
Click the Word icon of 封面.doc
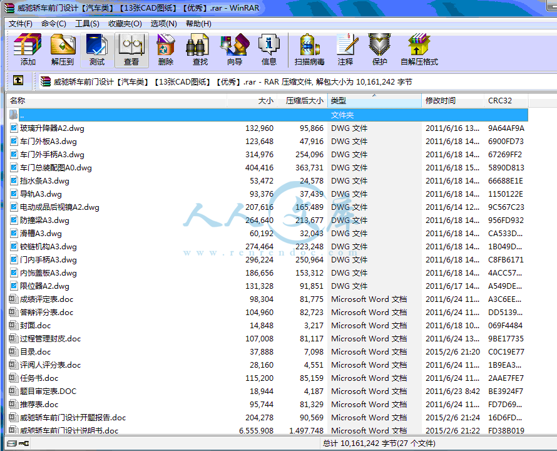click(x=14, y=325)
